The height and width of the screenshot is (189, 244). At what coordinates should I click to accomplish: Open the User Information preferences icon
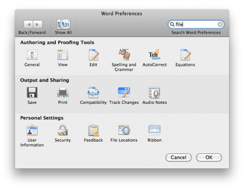[x=32, y=130]
